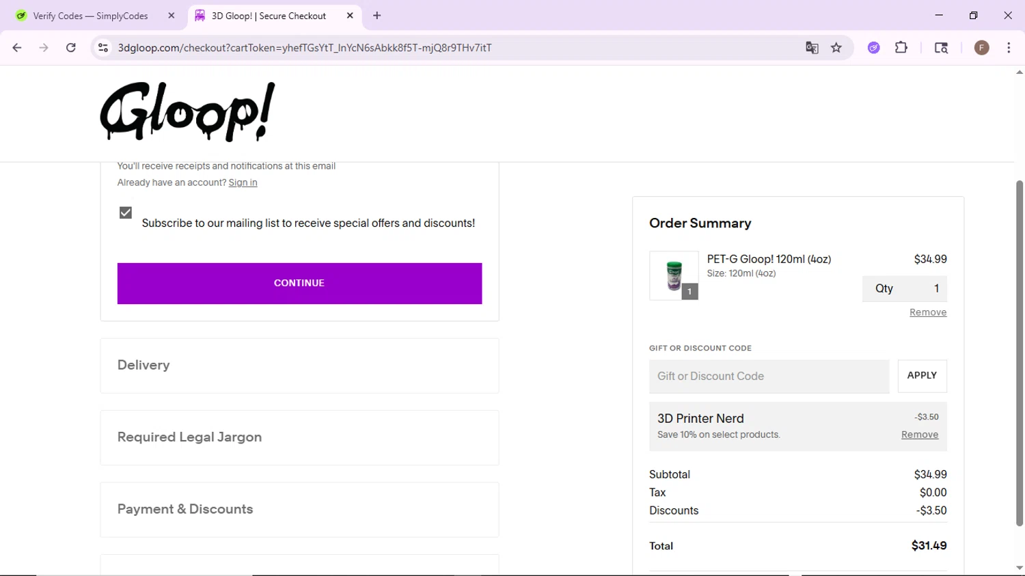Click the Discounts -$3.50 value
1025x576 pixels.
(931, 510)
